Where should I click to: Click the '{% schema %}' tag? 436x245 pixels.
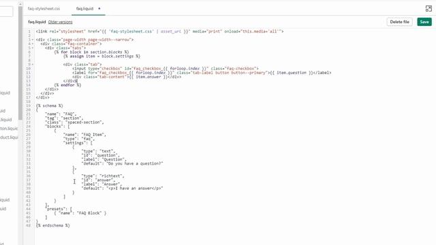50,106
